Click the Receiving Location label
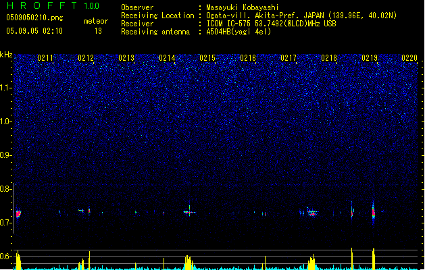425x270 pixels. click(157, 16)
